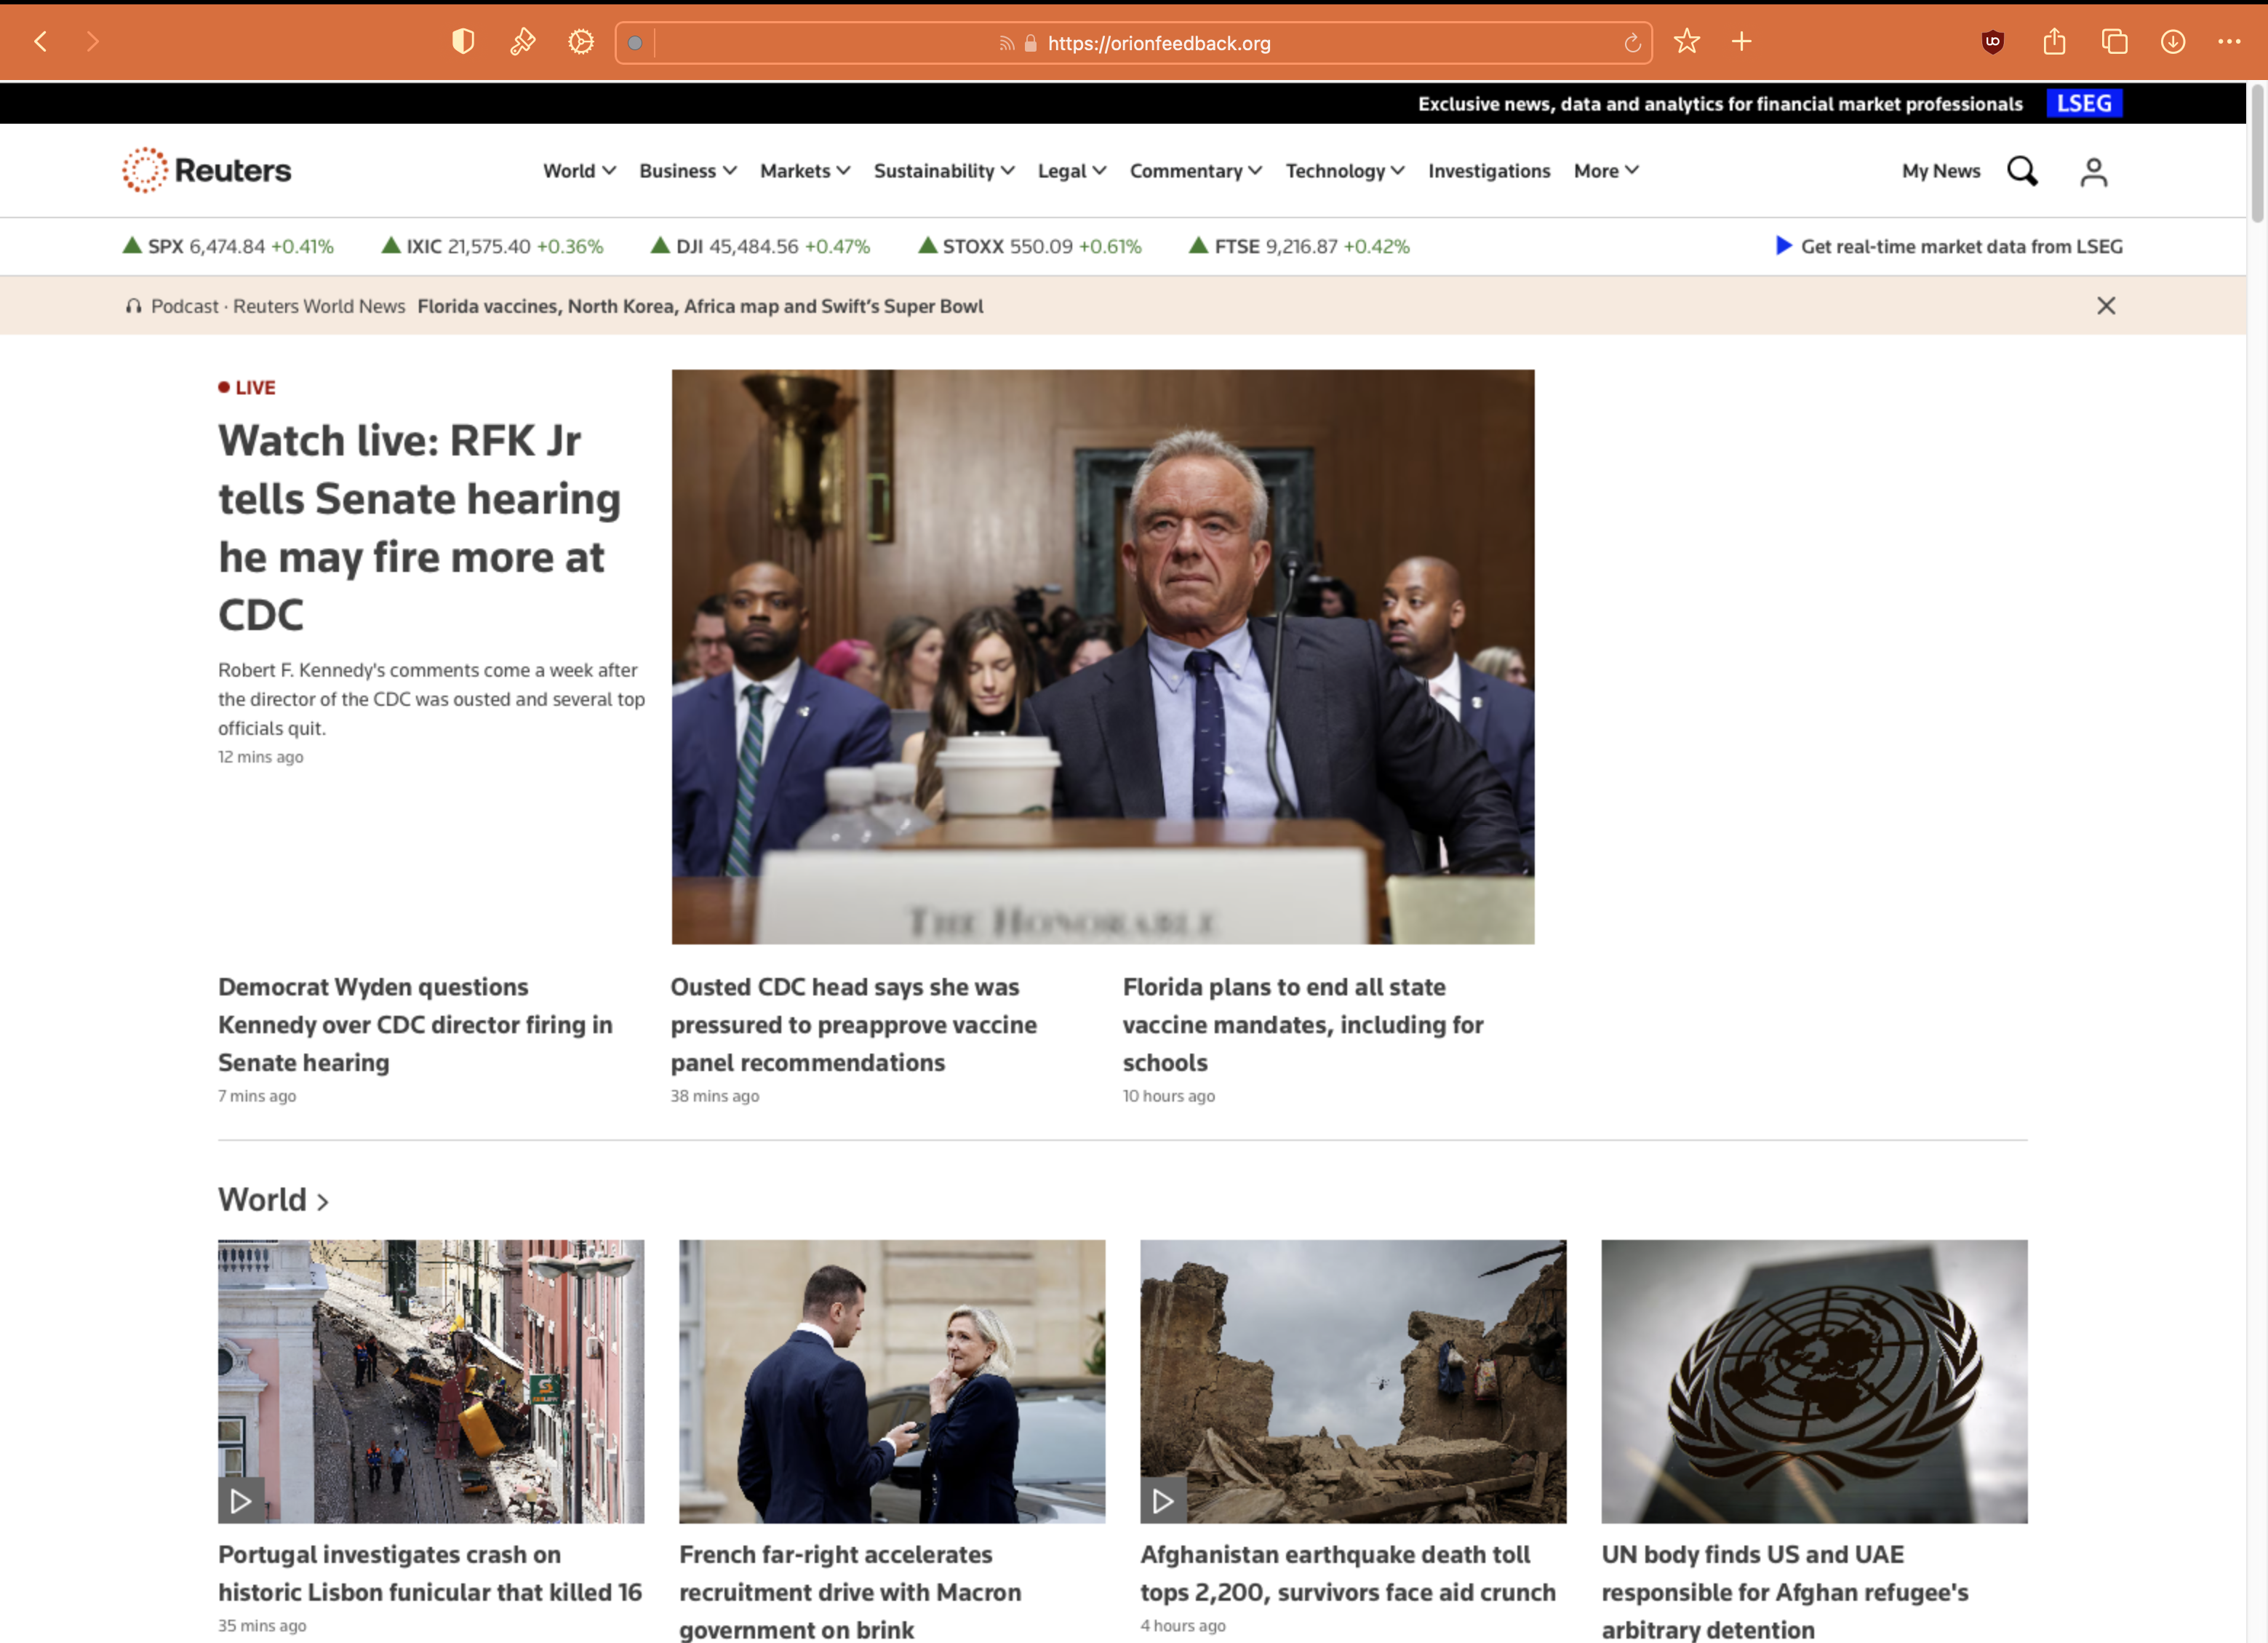Open the uBlock Origin extension
Viewport: 2268px width, 1643px height.
point(1992,42)
